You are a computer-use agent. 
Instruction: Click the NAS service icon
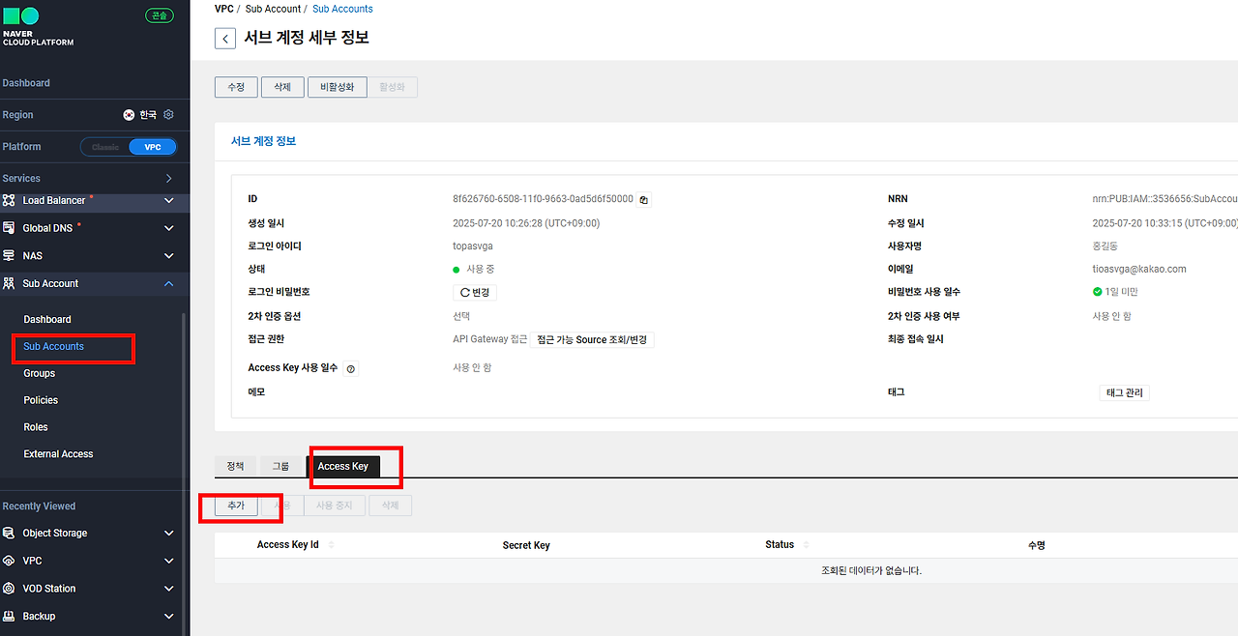[x=9, y=255]
